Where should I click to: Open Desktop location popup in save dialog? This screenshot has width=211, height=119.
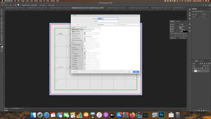[106, 24]
